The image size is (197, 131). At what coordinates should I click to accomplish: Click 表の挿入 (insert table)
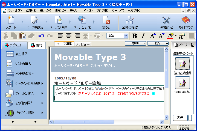click(x=17, y=54)
